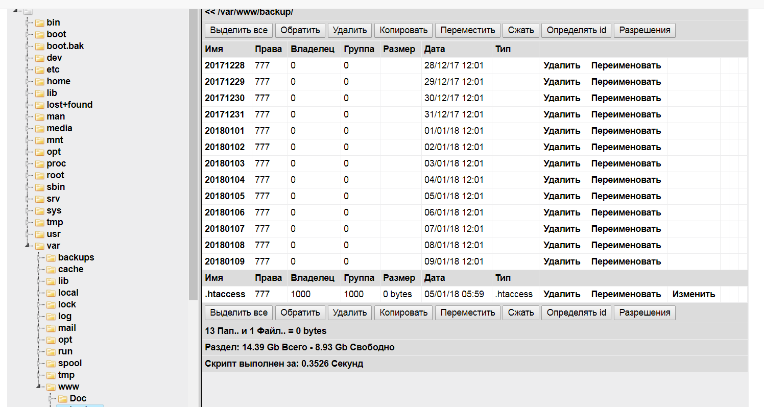Click the mnt folder icon
Screen dimensions: 764x407
tap(39, 140)
